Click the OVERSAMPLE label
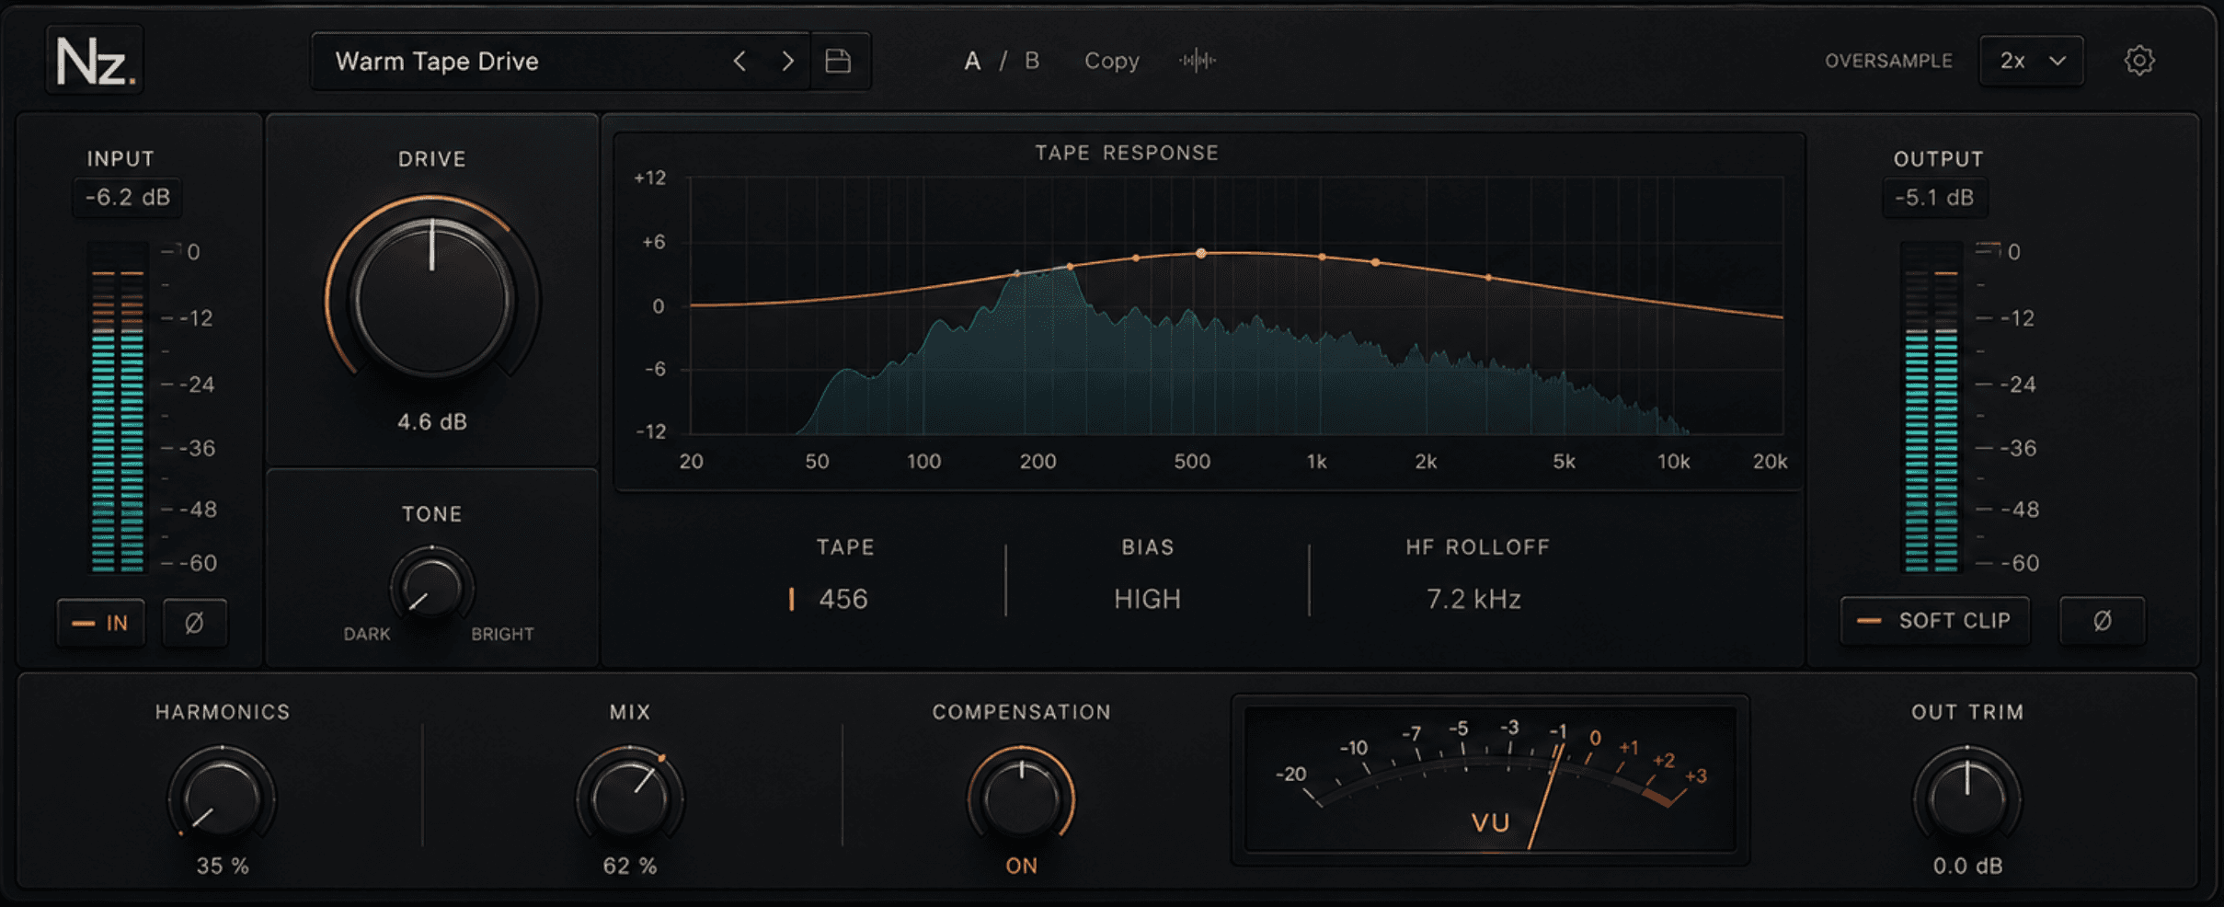Screen dimensions: 2224x907 tap(1888, 61)
